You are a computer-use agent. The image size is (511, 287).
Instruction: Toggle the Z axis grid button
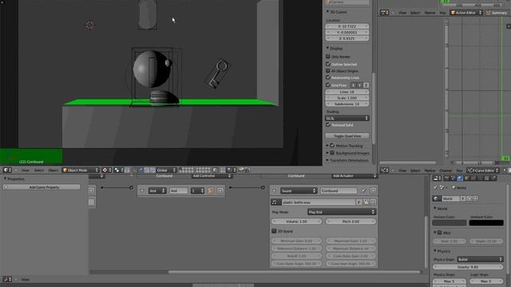(366, 85)
